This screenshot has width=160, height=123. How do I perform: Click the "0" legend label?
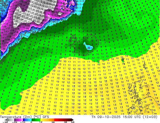(x=31, y=122)
